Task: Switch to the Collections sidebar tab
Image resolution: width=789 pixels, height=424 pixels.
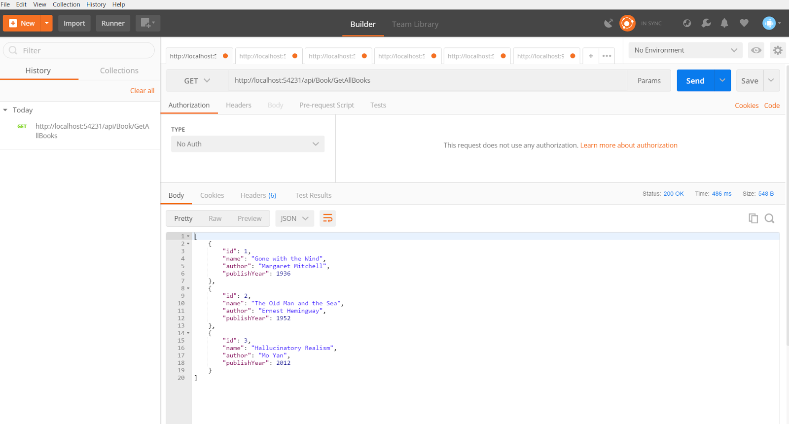Action: (x=119, y=71)
